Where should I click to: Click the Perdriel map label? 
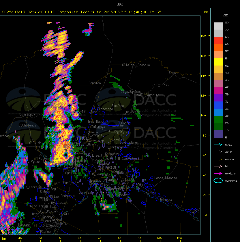coord(70,168)
